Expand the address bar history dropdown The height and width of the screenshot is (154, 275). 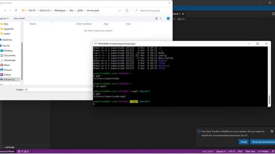tap(120, 11)
